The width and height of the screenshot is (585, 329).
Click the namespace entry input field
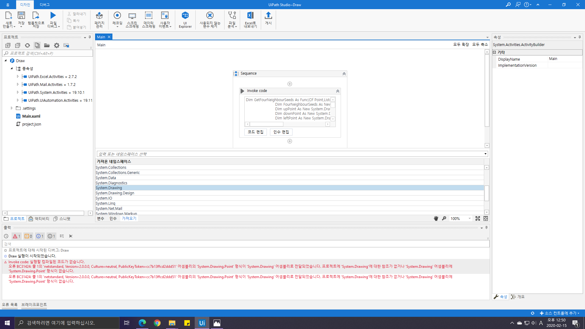[289, 154]
